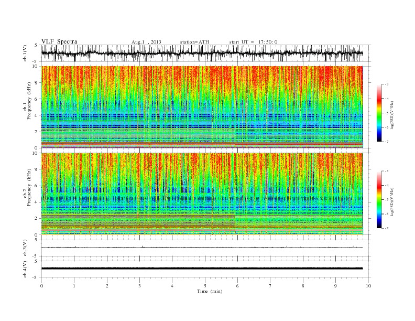Click the ch.1 color bar "log(PSD)(V²/Hz)" label
The height and width of the screenshot is (321, 415).
(392, 115)
